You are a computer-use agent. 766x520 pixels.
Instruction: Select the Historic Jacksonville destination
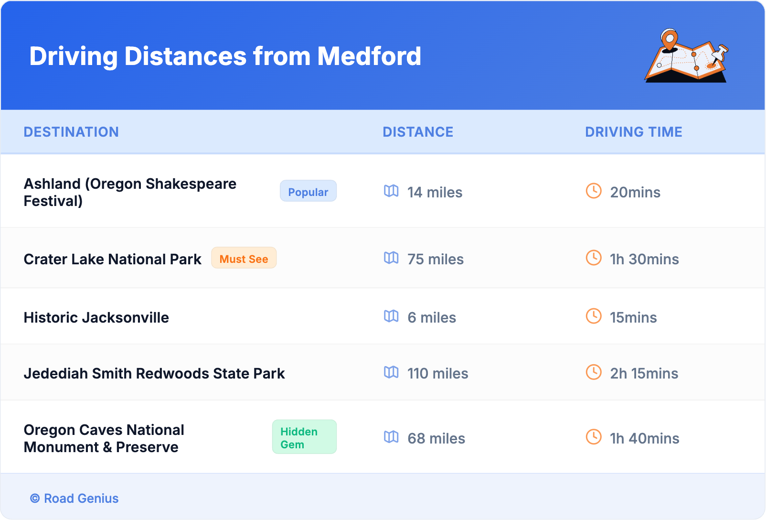pos(96,317)
